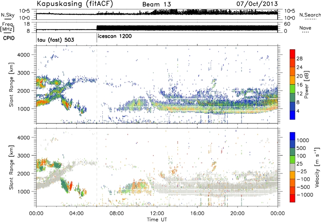Click the 'CPID' row label

(9, 38)
